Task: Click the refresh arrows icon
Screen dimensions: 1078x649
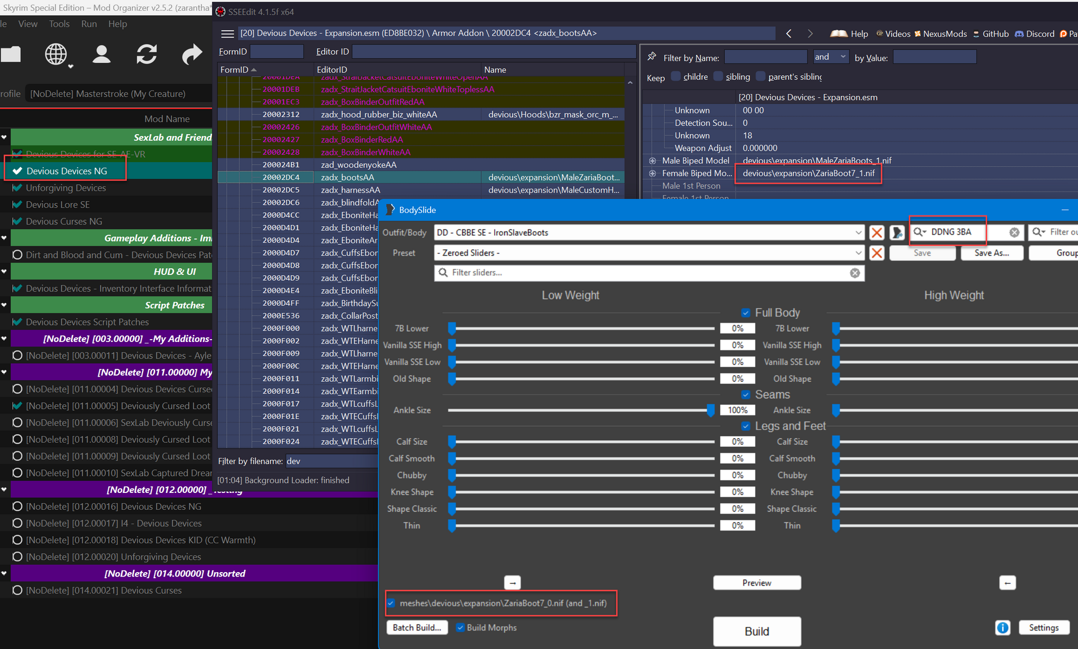Action: [x=147, y=54]
